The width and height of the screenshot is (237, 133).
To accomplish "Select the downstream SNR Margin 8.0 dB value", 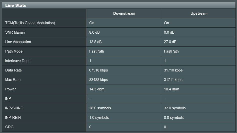I will [94, 32].
